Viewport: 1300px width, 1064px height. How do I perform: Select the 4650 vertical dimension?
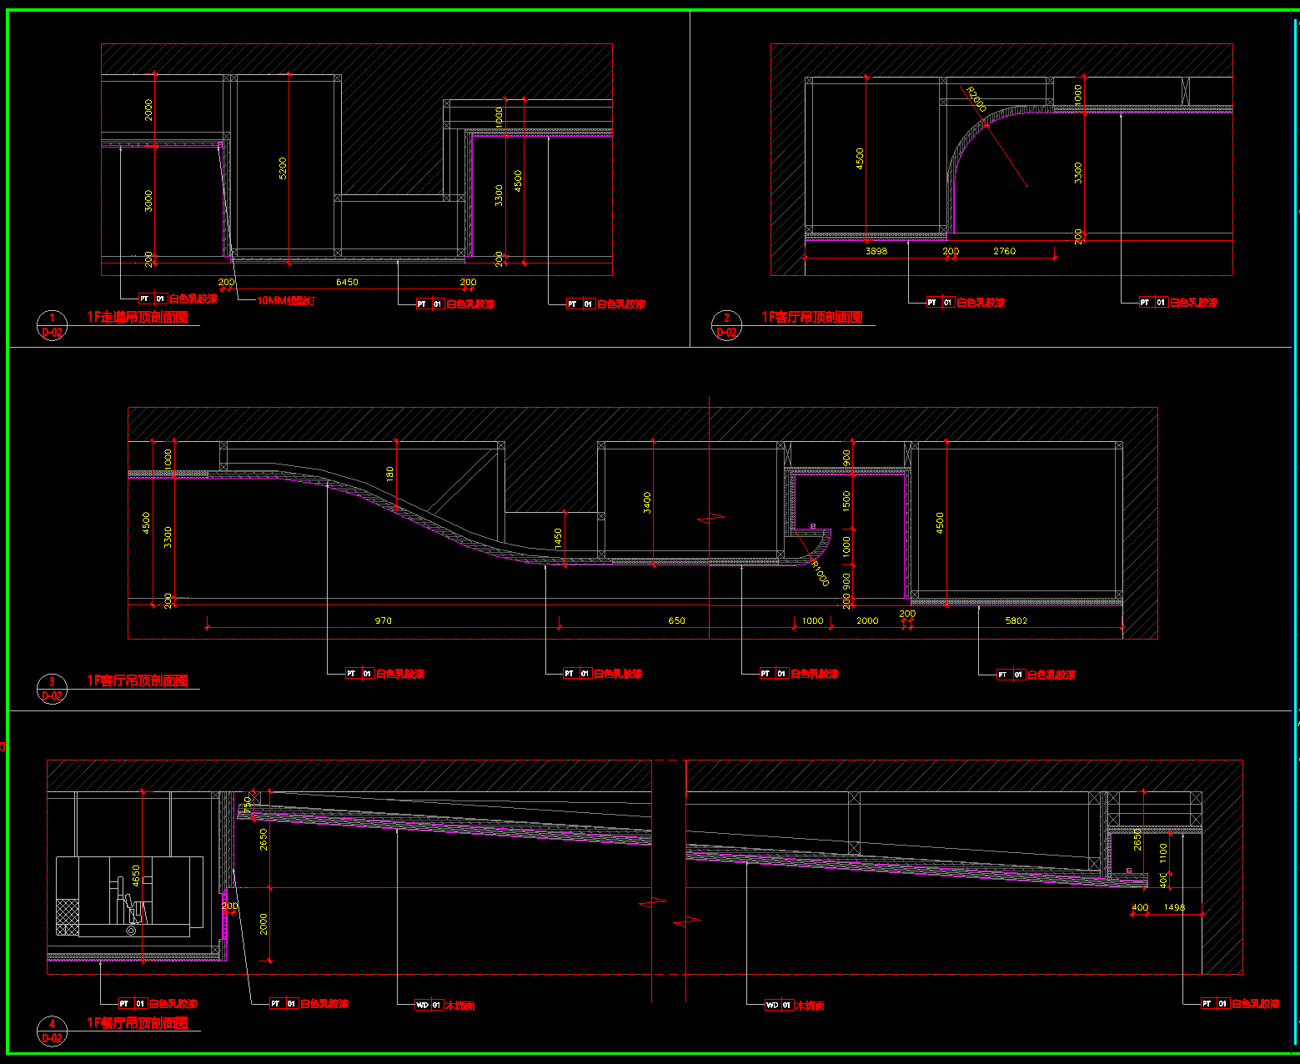coord(136,876)
